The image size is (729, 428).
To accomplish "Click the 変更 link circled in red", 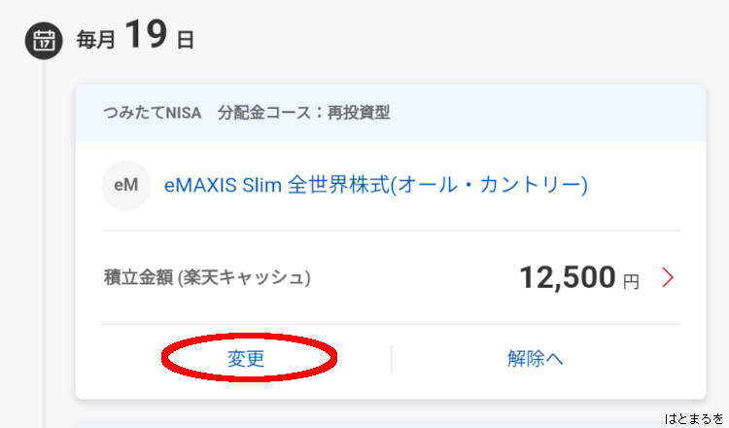I will coord(246,359).
